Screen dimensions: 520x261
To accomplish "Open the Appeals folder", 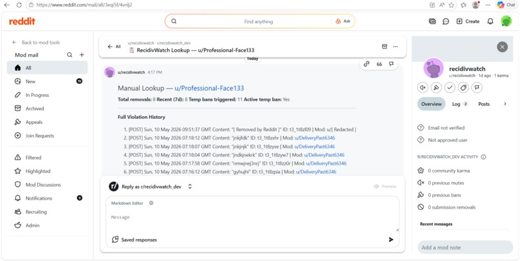I will [x=47, y=122].
